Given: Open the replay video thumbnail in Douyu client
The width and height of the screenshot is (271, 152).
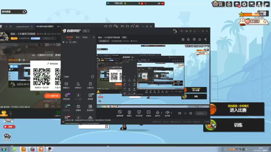Looking at the screenshot, I should 19,72.
